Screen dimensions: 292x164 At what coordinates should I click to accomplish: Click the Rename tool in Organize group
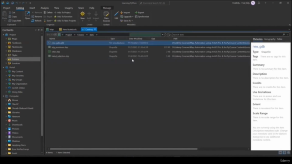click(x=36, y=16)
